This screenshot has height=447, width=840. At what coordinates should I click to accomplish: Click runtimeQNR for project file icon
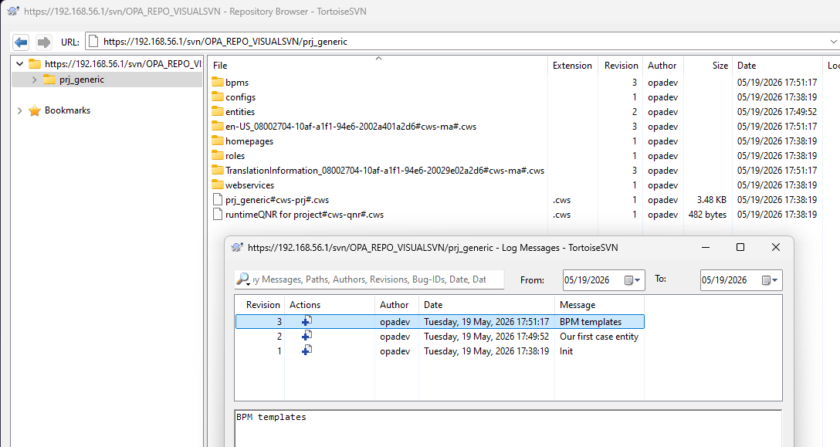218,215
